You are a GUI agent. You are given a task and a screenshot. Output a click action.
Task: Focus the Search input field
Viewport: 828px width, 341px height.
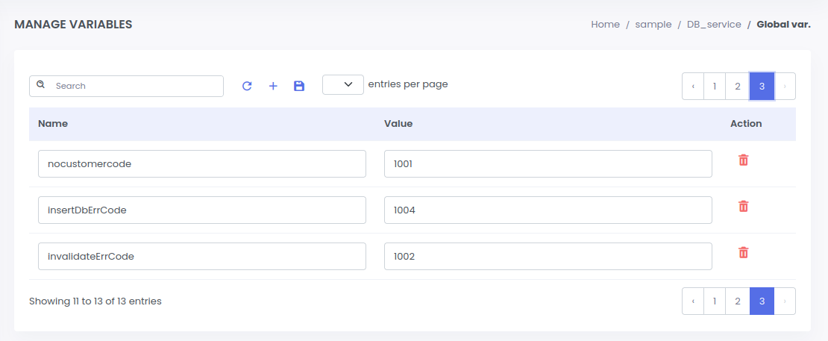(134, 86)
